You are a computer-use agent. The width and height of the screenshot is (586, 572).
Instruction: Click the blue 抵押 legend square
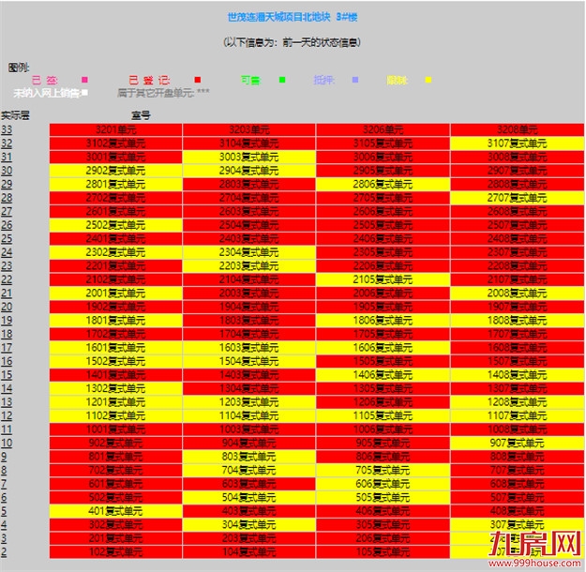click(354, 80)
